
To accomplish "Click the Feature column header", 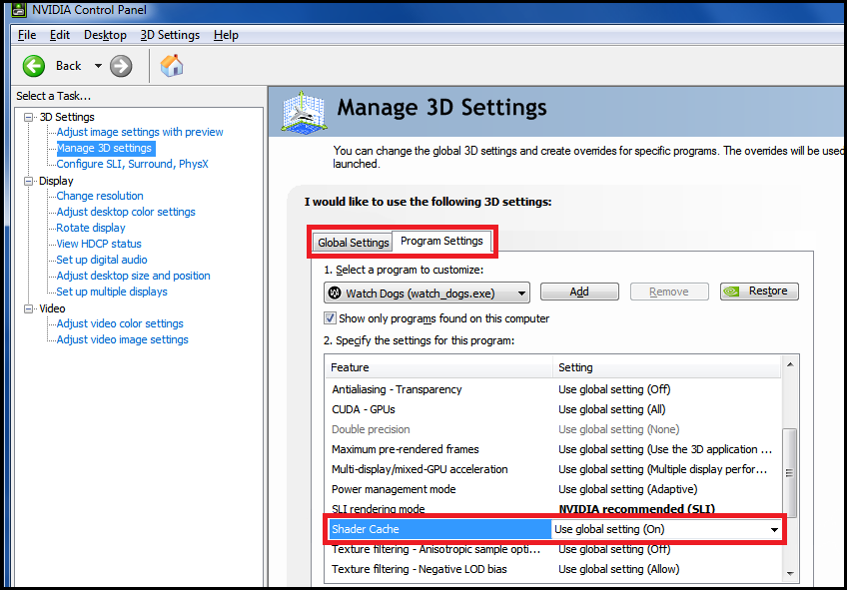I will pos(438,367).
